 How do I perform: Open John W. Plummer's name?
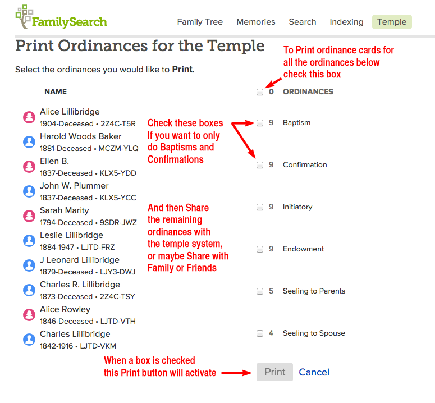tap(74, 186)
